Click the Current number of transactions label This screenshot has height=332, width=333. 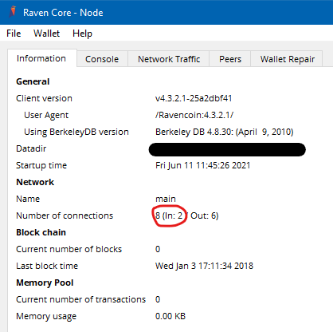[81, 299]
